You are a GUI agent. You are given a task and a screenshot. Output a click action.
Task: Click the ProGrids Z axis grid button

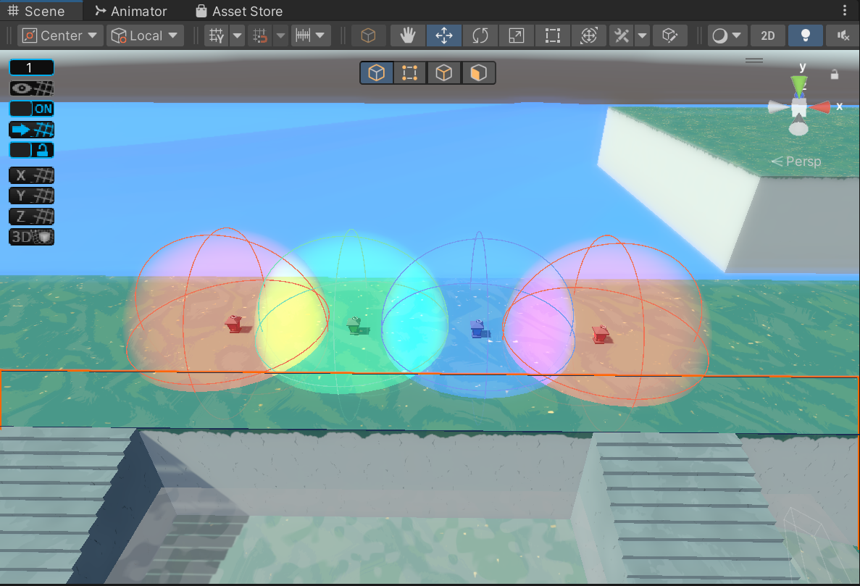[32, 217]
